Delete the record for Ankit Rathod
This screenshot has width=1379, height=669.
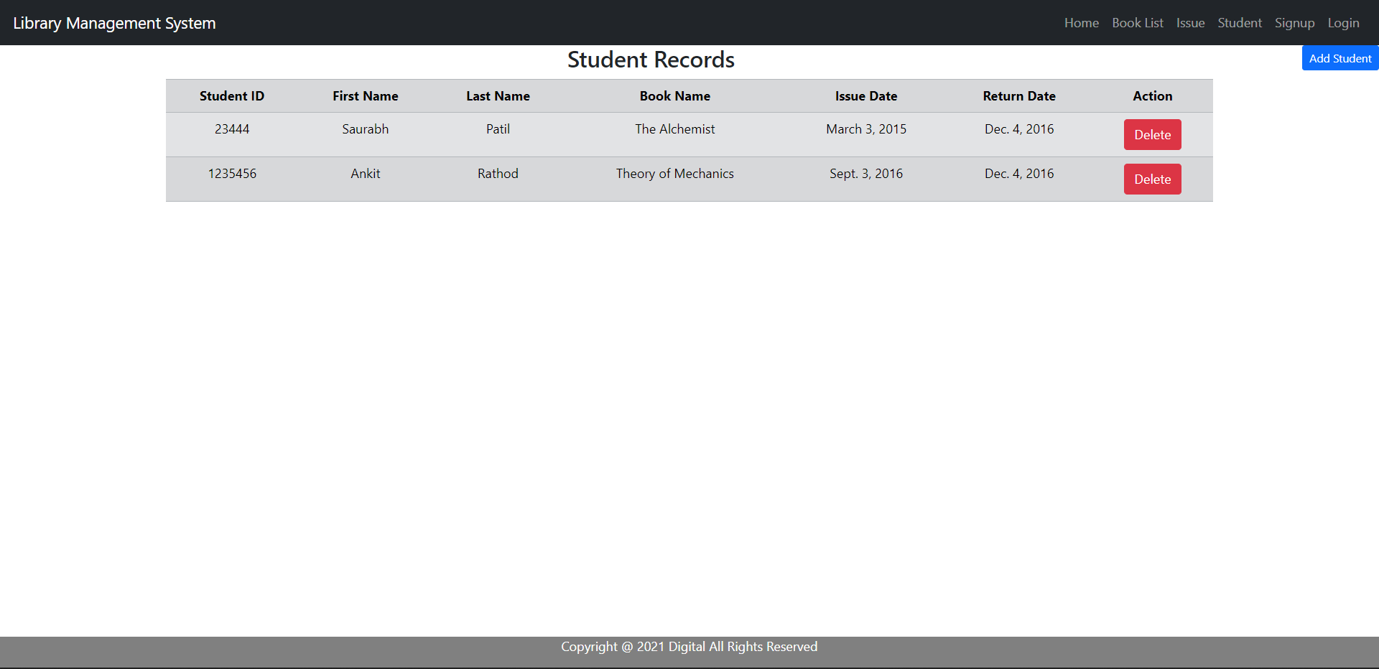tap(1152, 179)
